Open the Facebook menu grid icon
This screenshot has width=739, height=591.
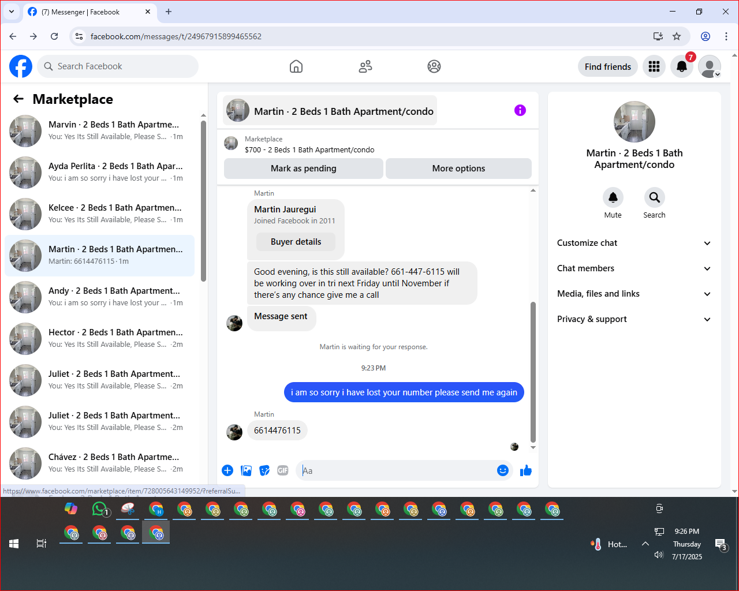tap(654, 67)
